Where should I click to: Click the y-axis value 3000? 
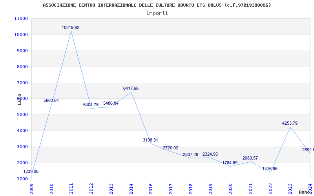point(22,147)
